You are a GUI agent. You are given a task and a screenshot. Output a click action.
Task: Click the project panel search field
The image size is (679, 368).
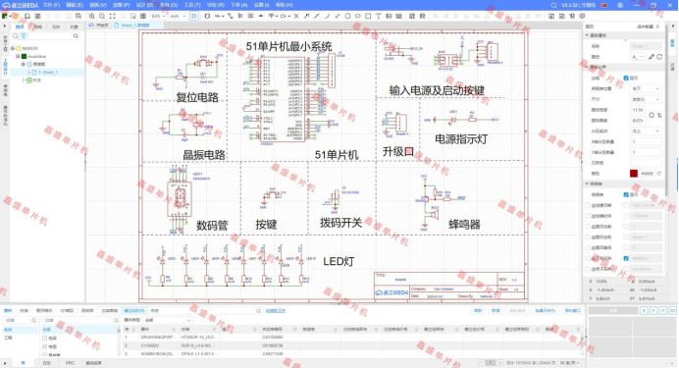[52, 36]
